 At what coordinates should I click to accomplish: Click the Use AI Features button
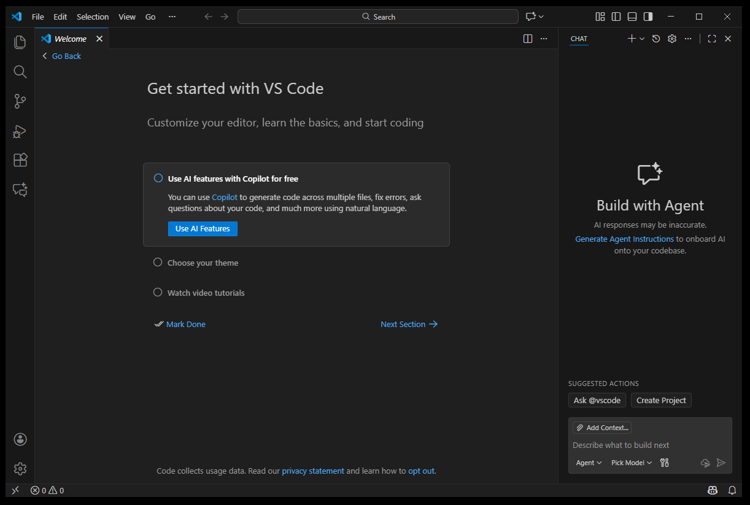pos(203,229)
